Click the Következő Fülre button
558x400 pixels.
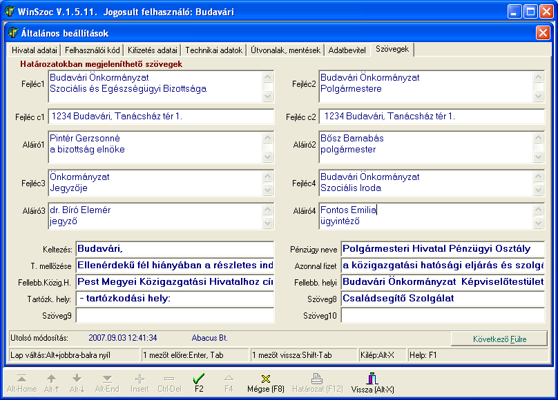tap(499, 339)
